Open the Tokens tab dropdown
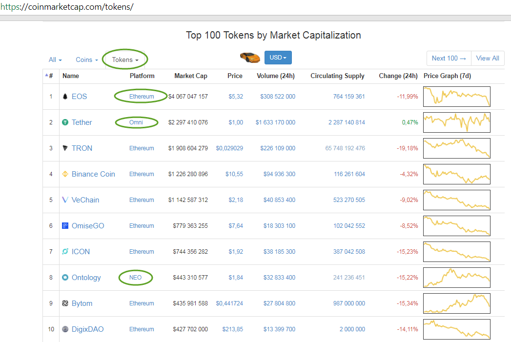Image resolution: width=511 pixels, height=342 pixels. pyautogui.click(x=125, y=60)
